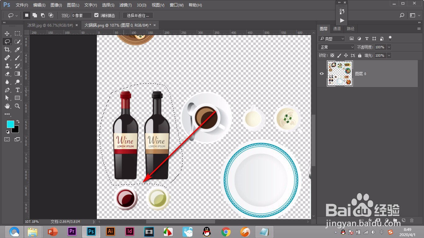Screen dimensions: 424x238
Task: Create a new layer in the Layers panel
Action: click(404, 220)
